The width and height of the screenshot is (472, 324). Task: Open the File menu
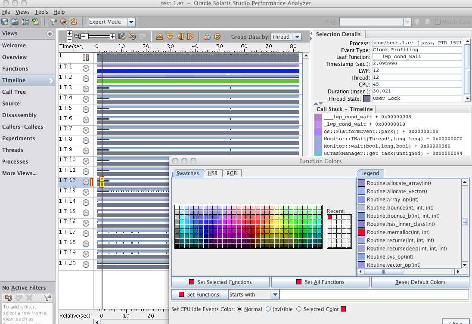tap(6, 12)
